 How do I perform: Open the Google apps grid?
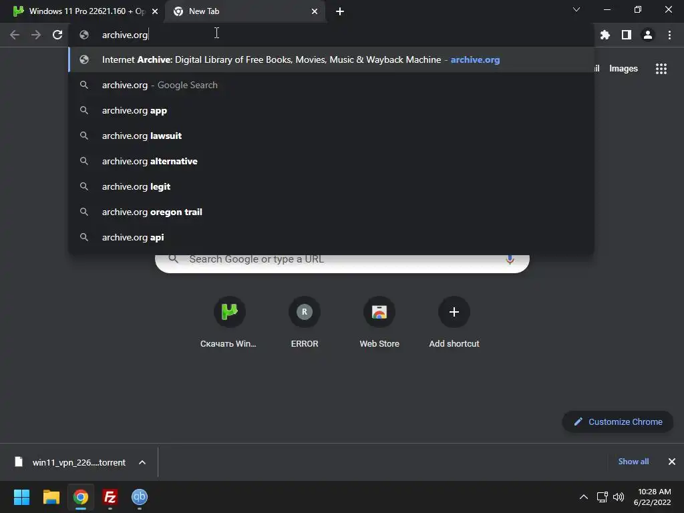[x=661, y=69]
